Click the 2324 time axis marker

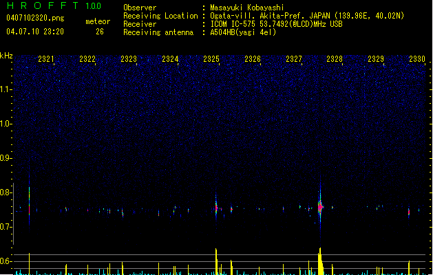(170, 59)
